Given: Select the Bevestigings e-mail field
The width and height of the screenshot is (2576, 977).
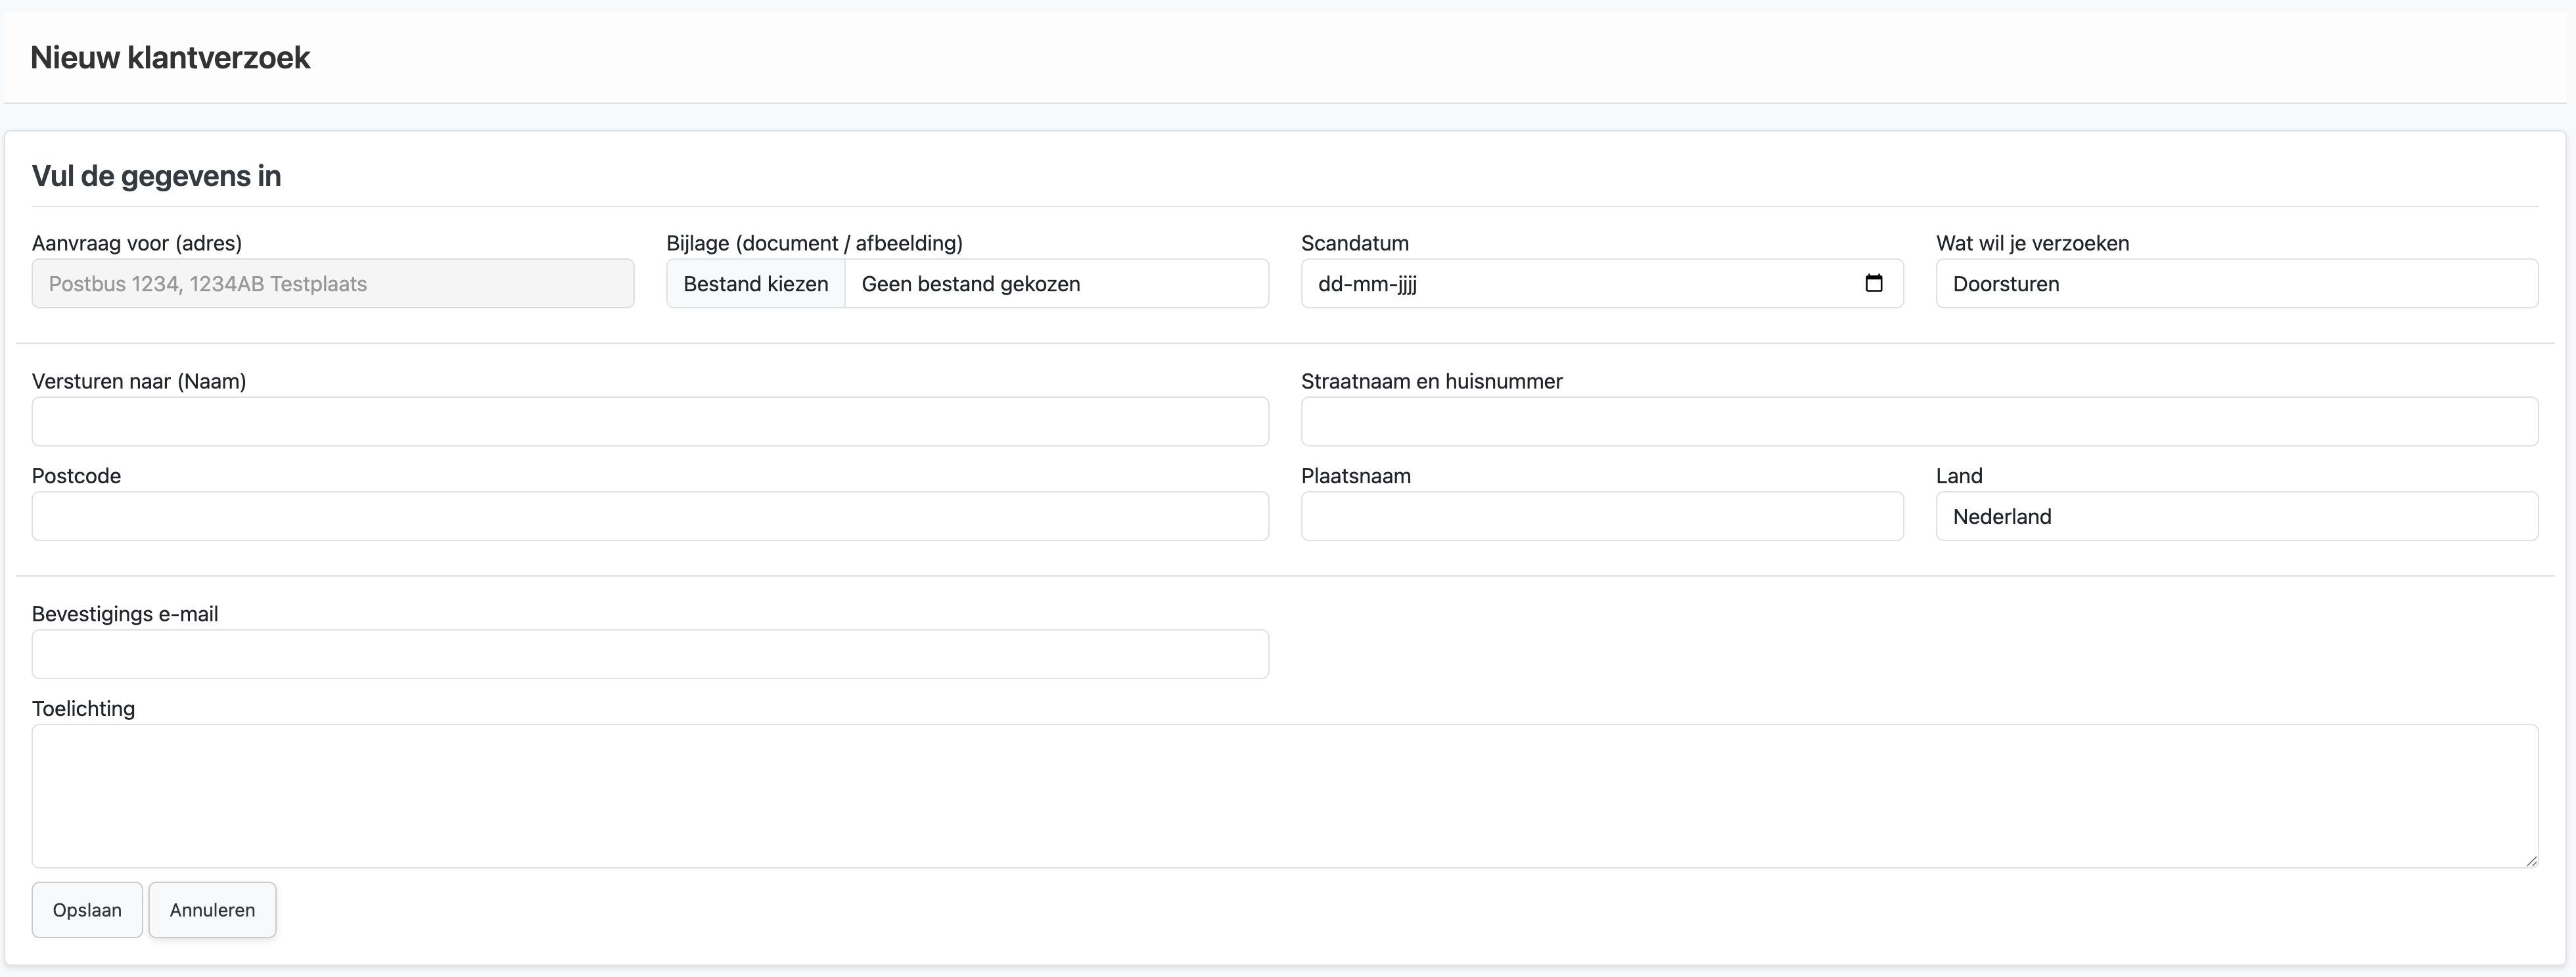Looking at the screenshot, I should [x=650, y=654].
